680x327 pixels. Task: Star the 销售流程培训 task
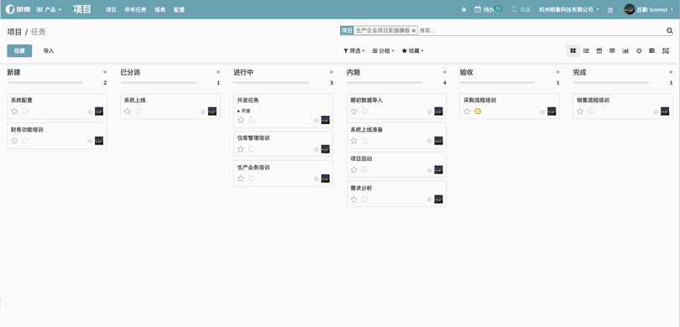(x=580, y=112)
